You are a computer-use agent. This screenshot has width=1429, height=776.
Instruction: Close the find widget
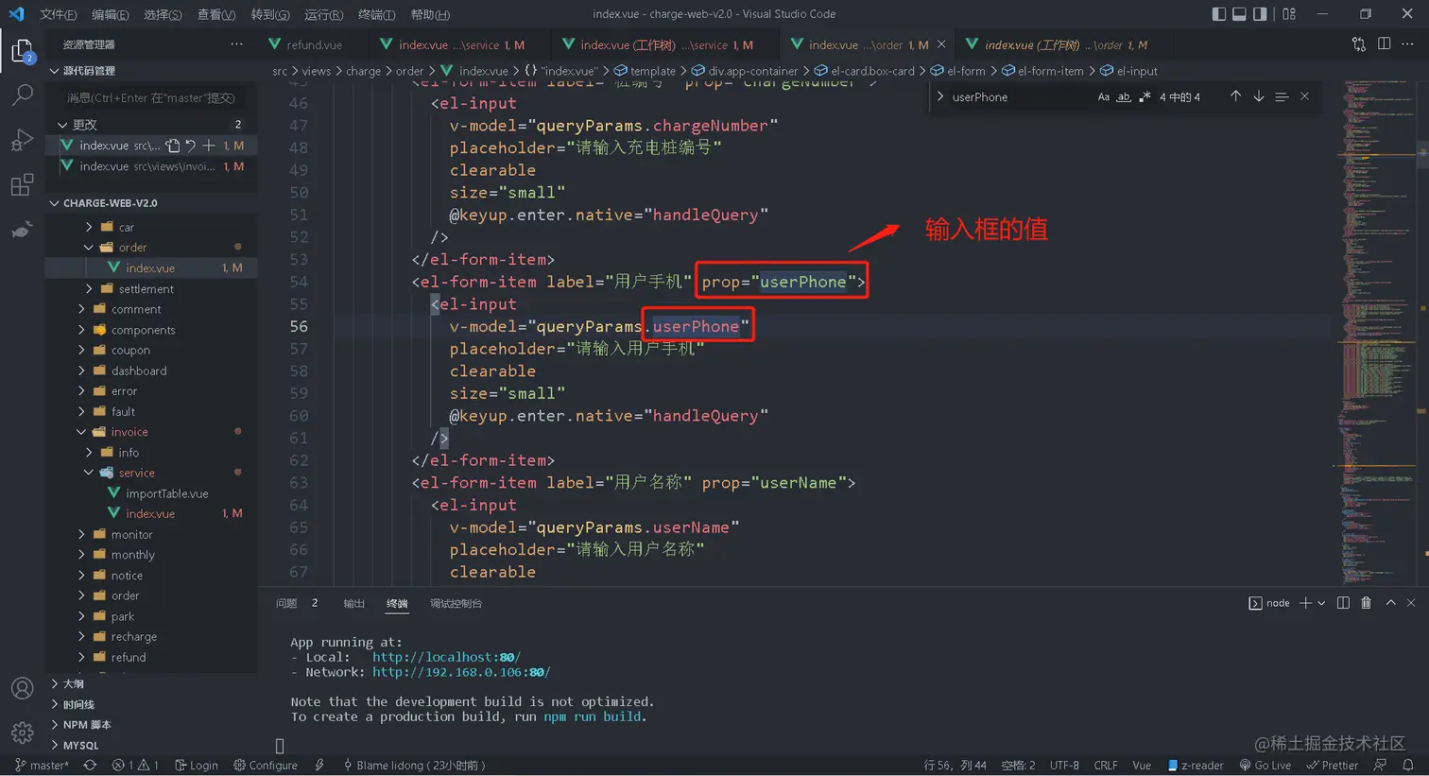point(1305,96)
